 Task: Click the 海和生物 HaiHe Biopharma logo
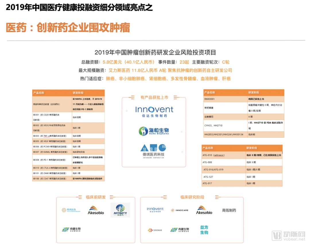[154, 131]
